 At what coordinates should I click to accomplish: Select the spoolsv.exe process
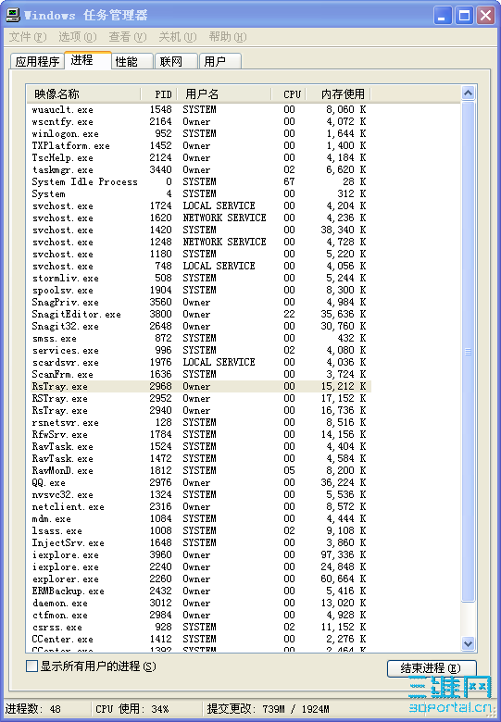pyautogui.click(x=201, y=290)
